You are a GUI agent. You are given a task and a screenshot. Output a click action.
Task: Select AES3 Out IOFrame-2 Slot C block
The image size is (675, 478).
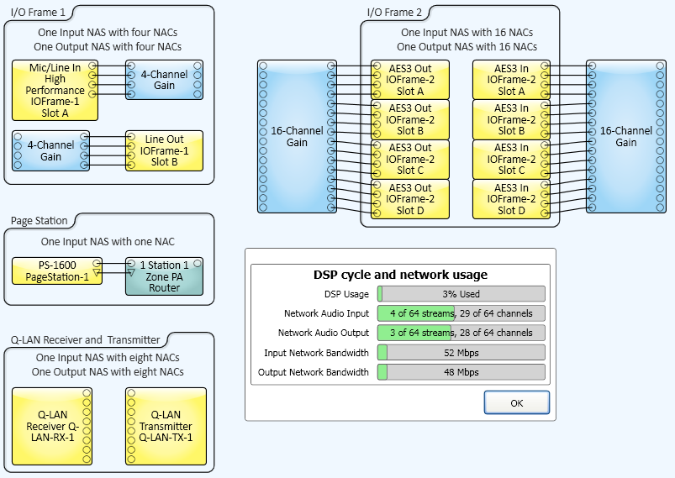coord(410,159)
